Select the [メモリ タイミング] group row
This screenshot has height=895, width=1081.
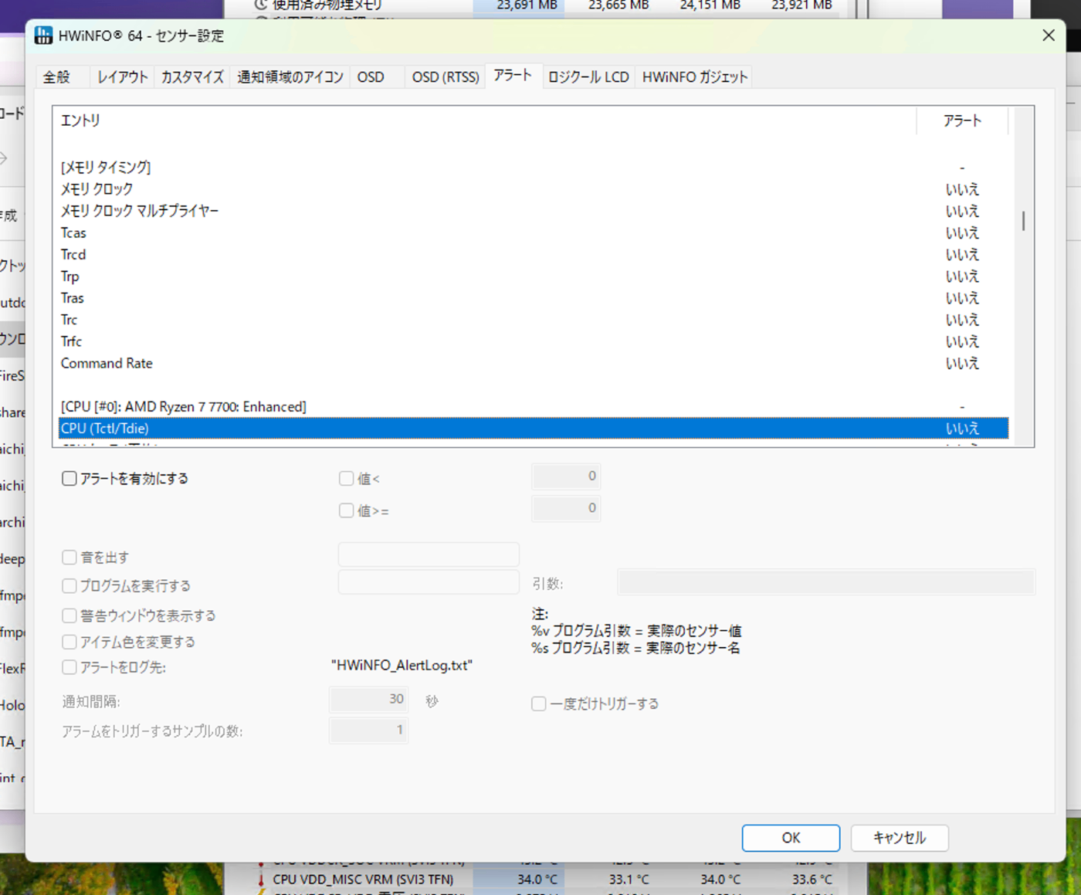click(x=534, y=167)
